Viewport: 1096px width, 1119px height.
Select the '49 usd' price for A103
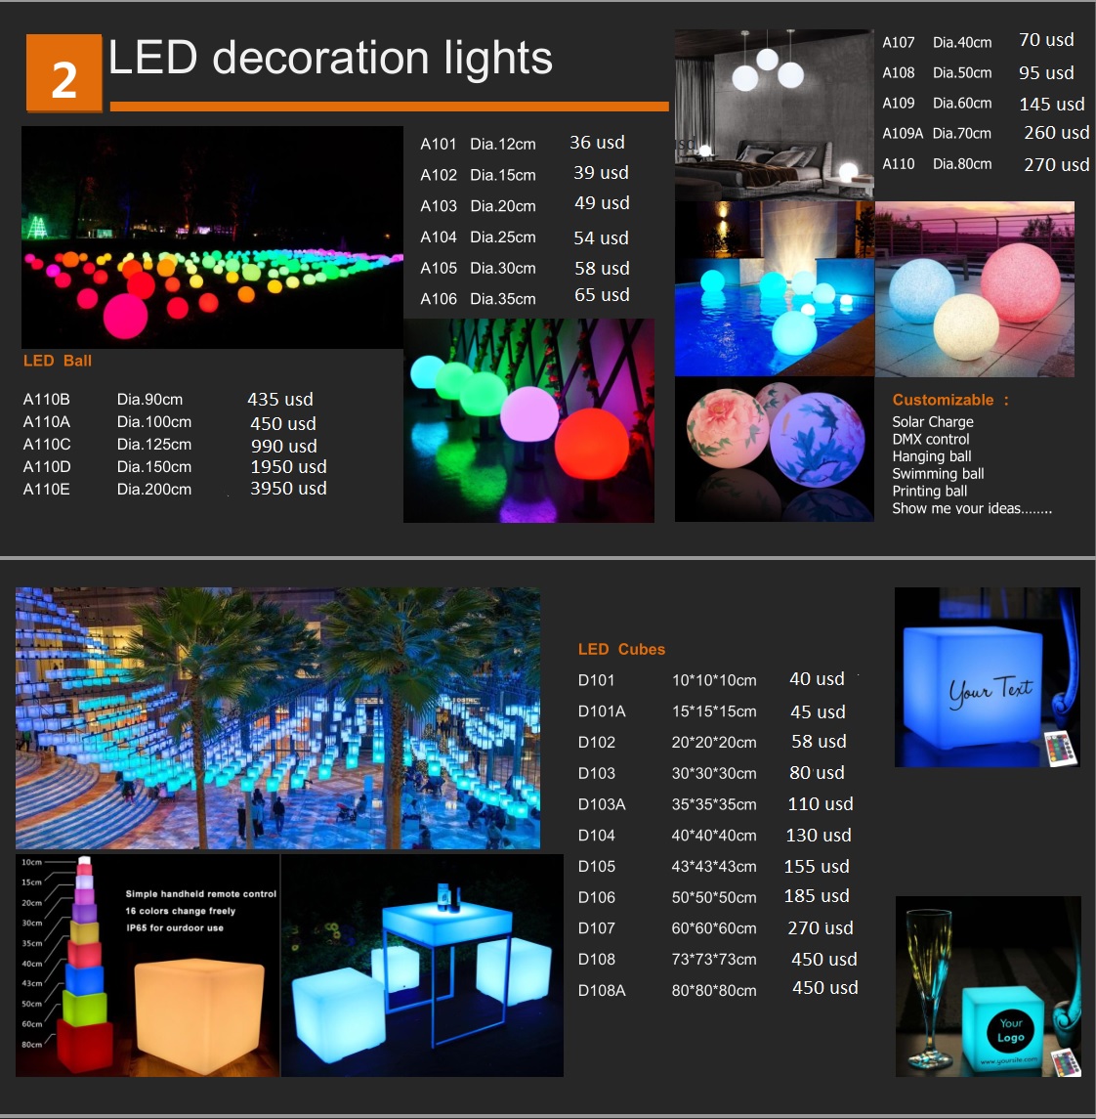click(x=602, y=203)
